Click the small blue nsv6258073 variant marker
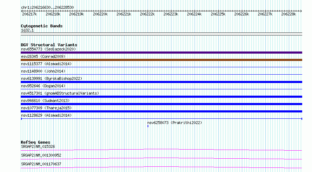The width and height of the screenshot is (312, 172). pos(148,126)
